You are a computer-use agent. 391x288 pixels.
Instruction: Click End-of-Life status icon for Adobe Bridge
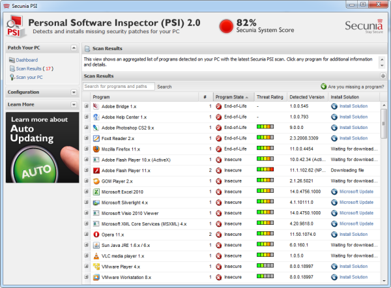pos(219,106)
